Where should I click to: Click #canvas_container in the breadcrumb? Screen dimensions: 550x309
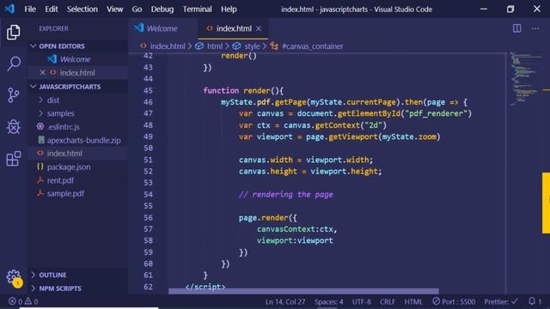[x=312, y=45]
